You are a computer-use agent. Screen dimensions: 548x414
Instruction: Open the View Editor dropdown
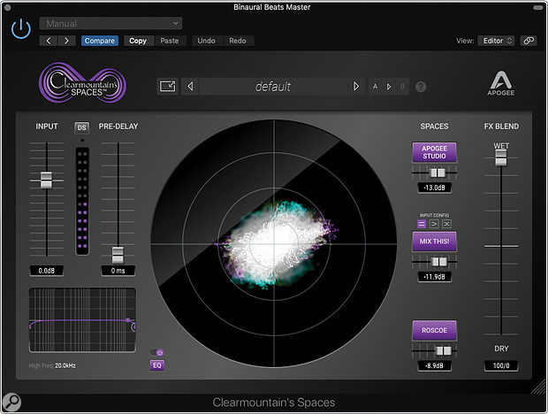(496, 41)
